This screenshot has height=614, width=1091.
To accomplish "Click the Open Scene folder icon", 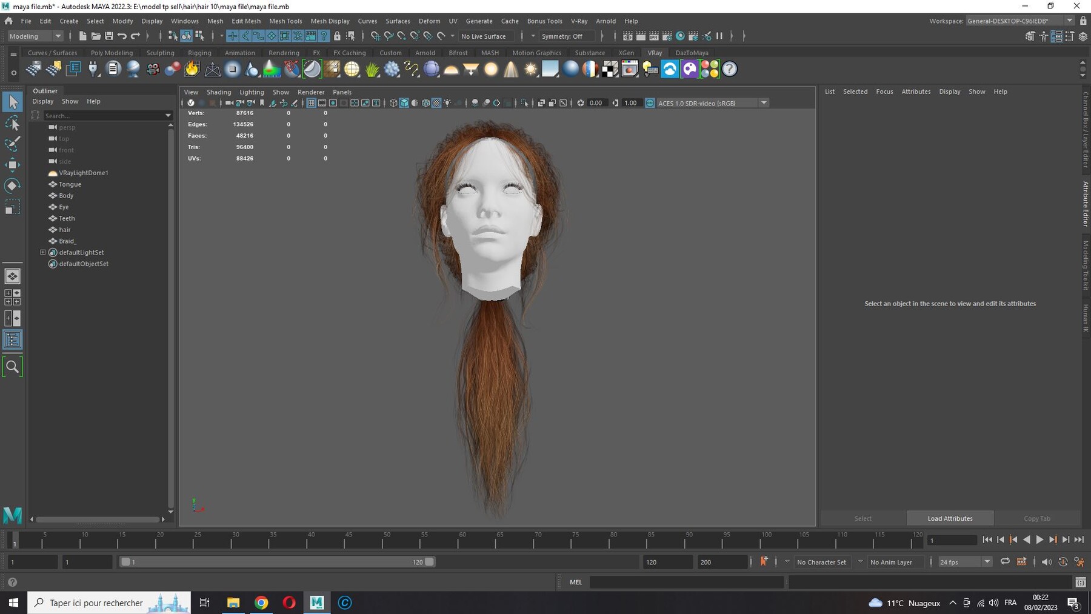I will 96,36.
